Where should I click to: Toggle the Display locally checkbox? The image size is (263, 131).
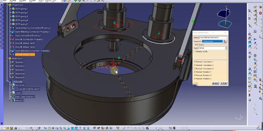pos(195,51)
